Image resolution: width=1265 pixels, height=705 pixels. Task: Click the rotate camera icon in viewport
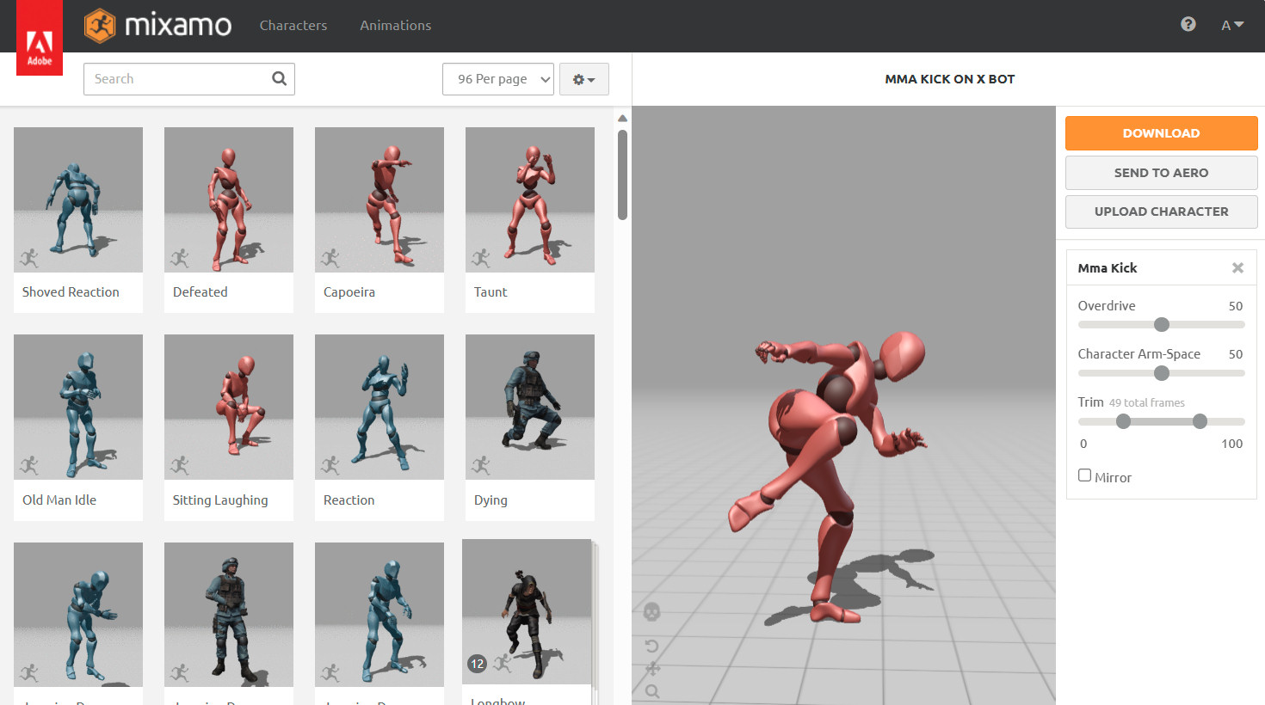(x=651, y=646)
